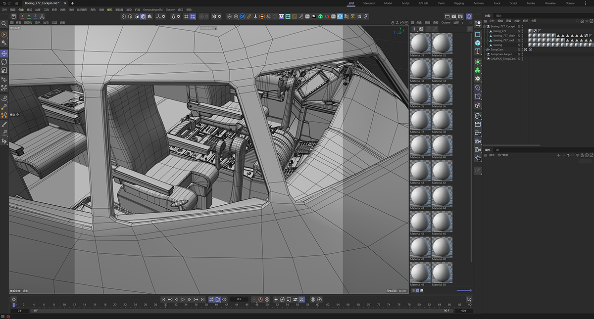Add a Cube primitive object

pyautogui.click(x=478, y=43)
